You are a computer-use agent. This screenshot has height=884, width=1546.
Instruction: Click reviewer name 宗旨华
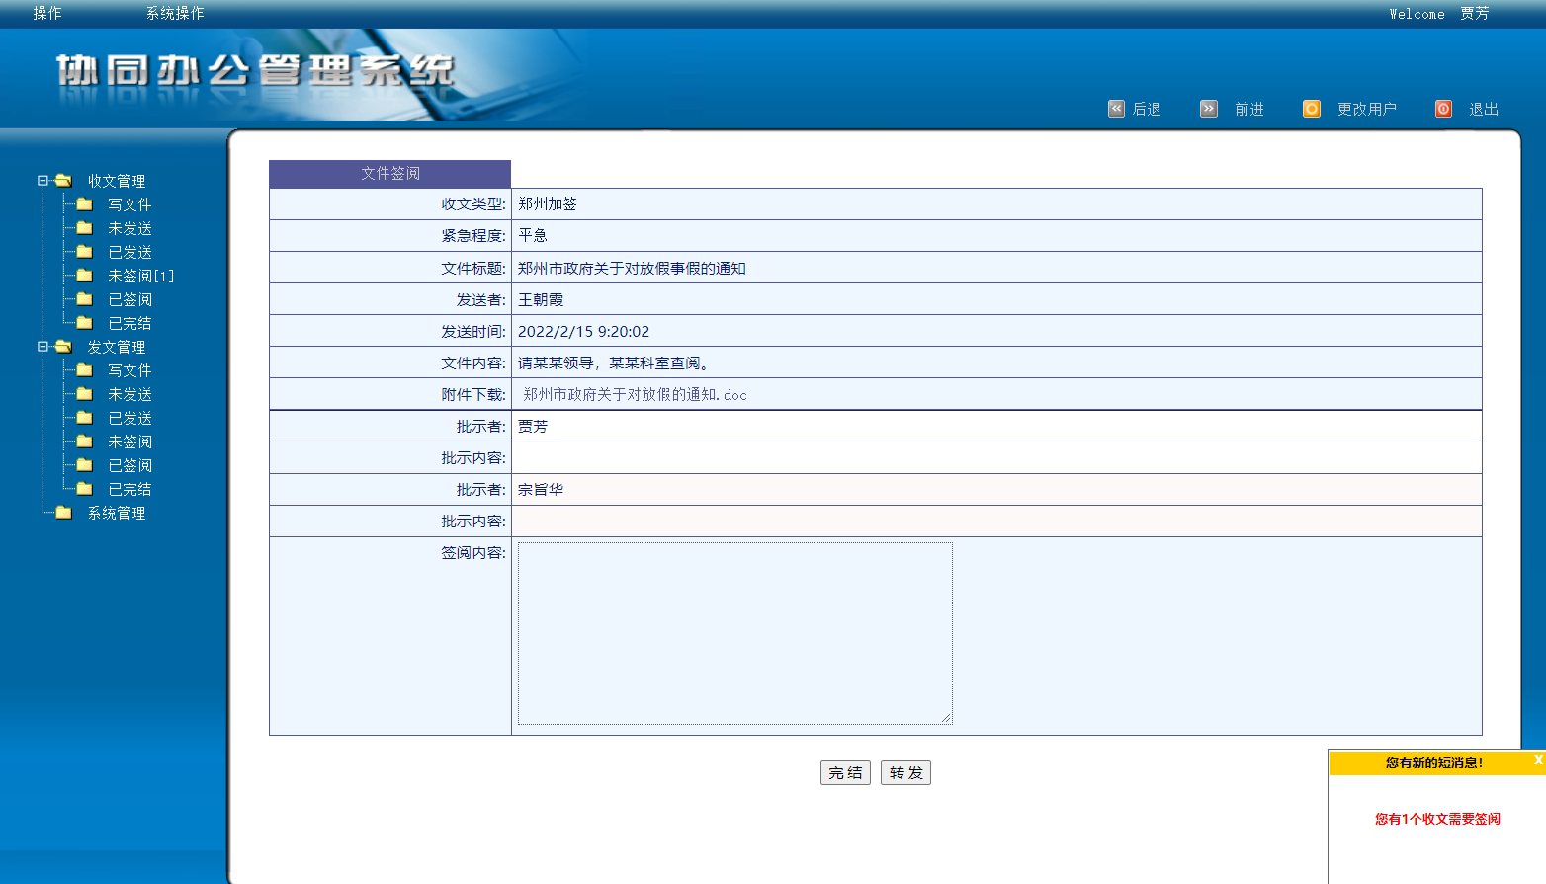541,489
